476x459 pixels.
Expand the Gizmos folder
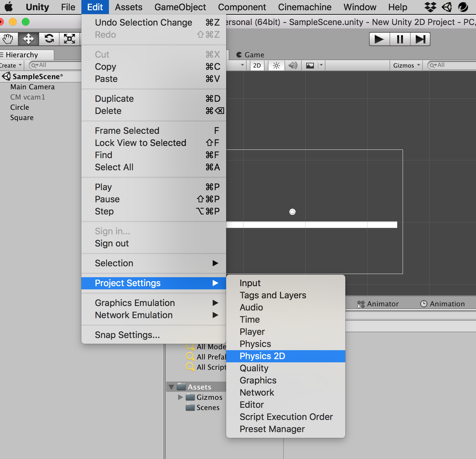click(x=180, y=397)
